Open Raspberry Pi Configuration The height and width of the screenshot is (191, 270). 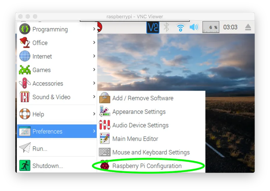[151, 166]
